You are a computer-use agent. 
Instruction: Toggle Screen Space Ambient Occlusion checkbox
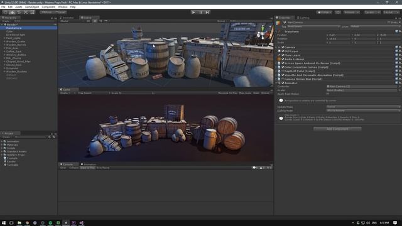tap(283, 63)
